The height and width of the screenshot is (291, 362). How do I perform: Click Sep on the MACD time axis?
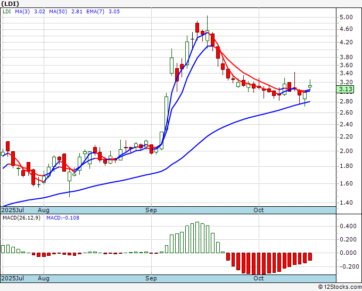pos(151,278)
